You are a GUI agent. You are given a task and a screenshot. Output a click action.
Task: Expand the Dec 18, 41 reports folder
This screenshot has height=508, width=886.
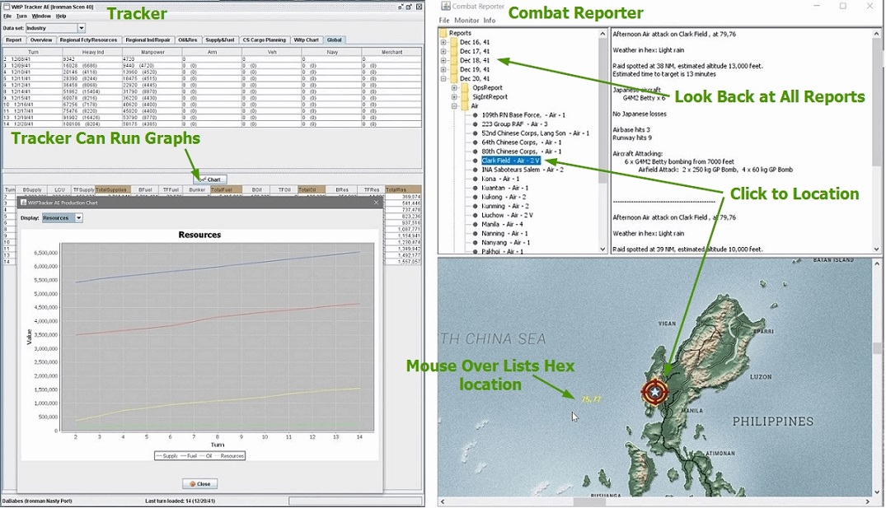coord(443,60)
